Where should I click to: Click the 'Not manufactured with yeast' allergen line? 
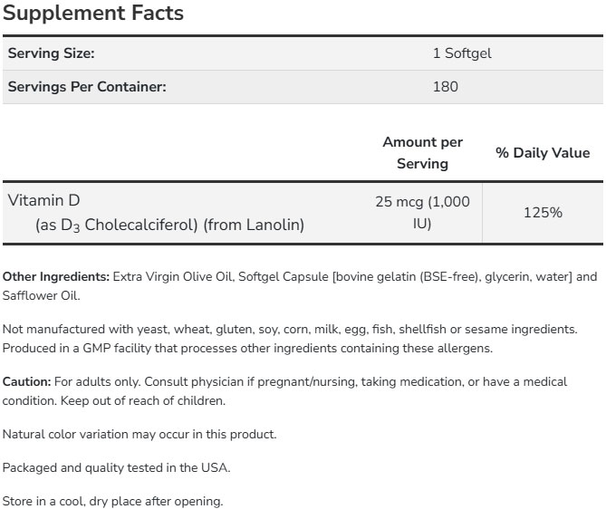[x=303, y=330]
